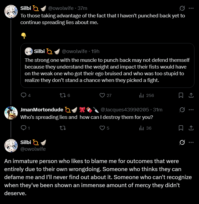Share JmanMortondude's reply
This screenshot has height=204, width=199.
(191, 128)
